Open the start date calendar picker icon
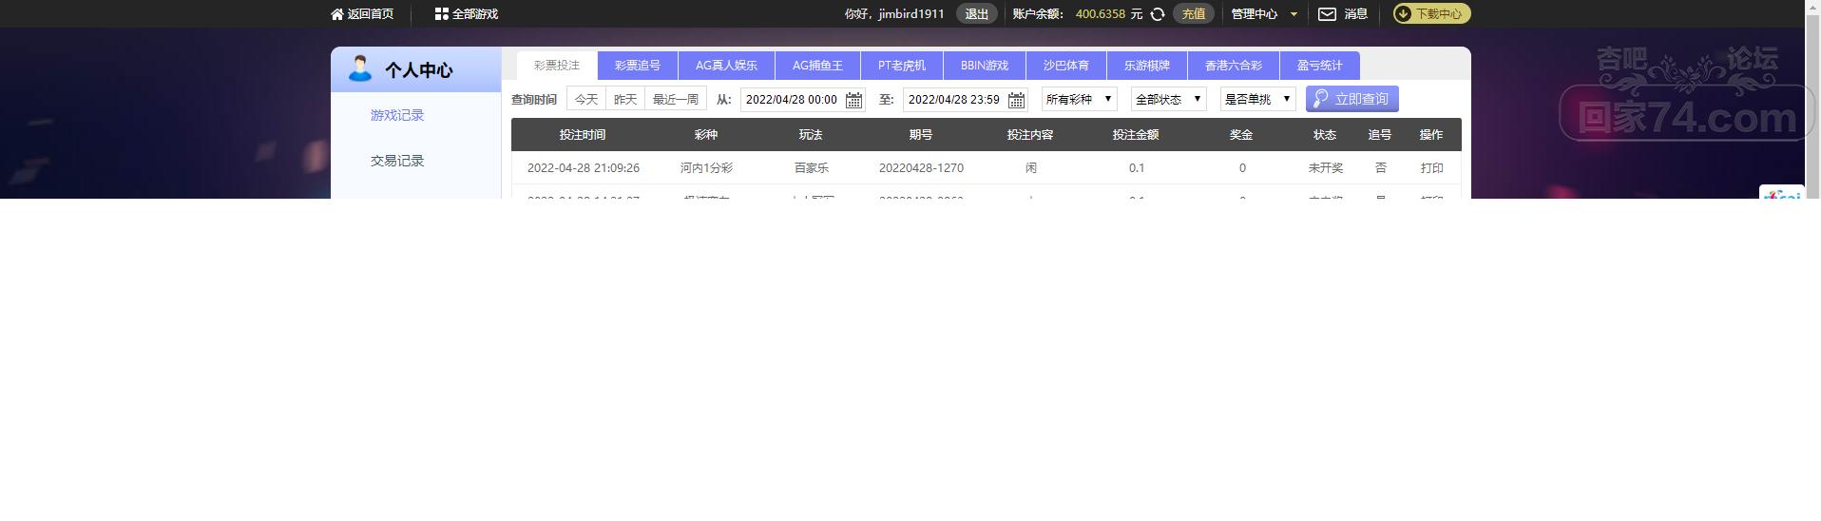Viewport: 1821px width, 521px height. tap(854, 100)
